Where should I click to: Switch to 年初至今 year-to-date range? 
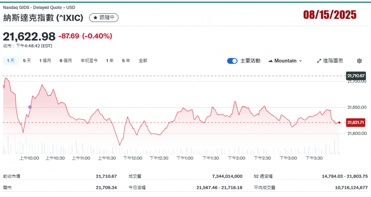(x=89, y=60)
